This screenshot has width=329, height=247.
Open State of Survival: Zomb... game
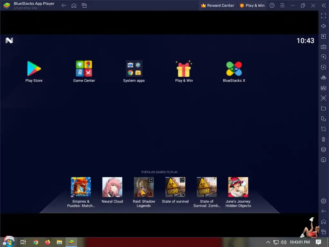point(207,187)
